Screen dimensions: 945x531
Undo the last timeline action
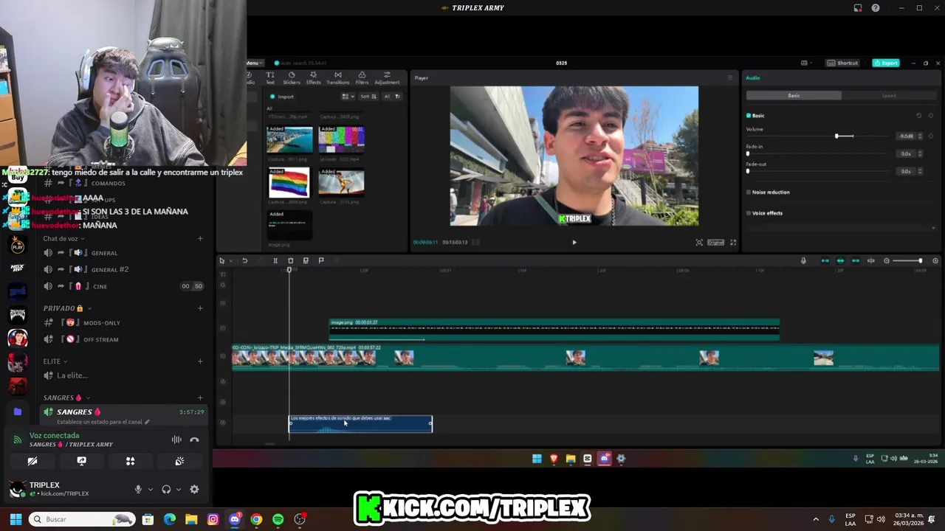point(244,260)
